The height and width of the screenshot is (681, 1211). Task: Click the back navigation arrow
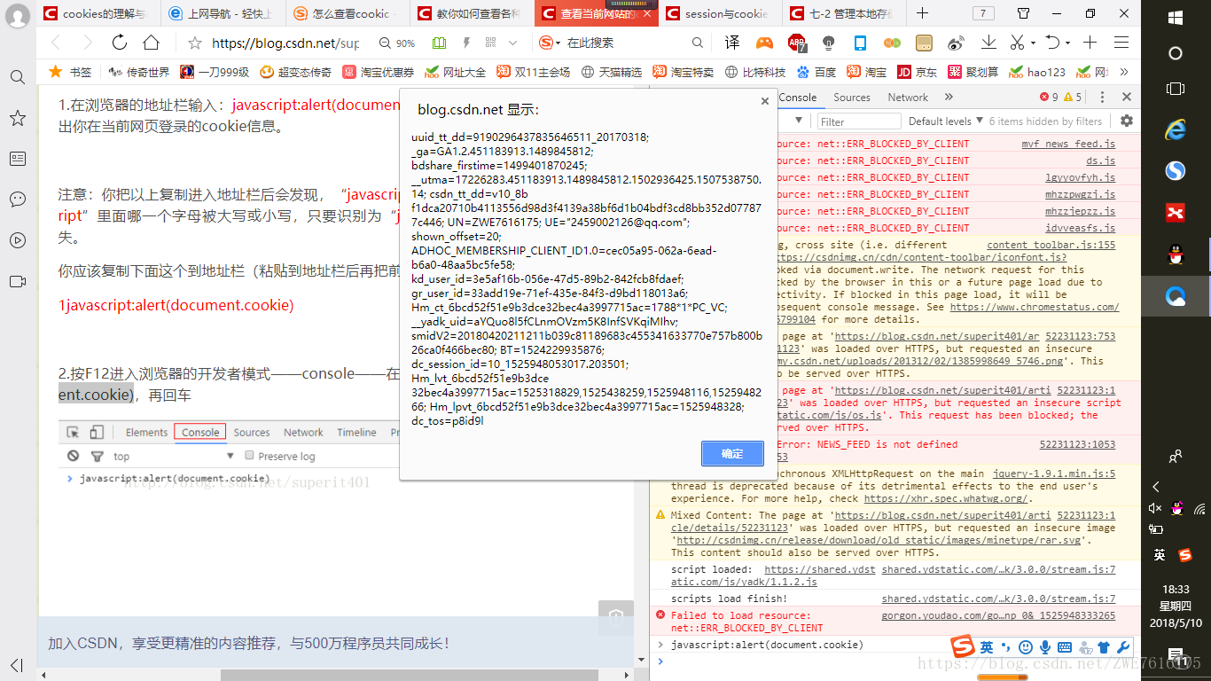[56, 43]
